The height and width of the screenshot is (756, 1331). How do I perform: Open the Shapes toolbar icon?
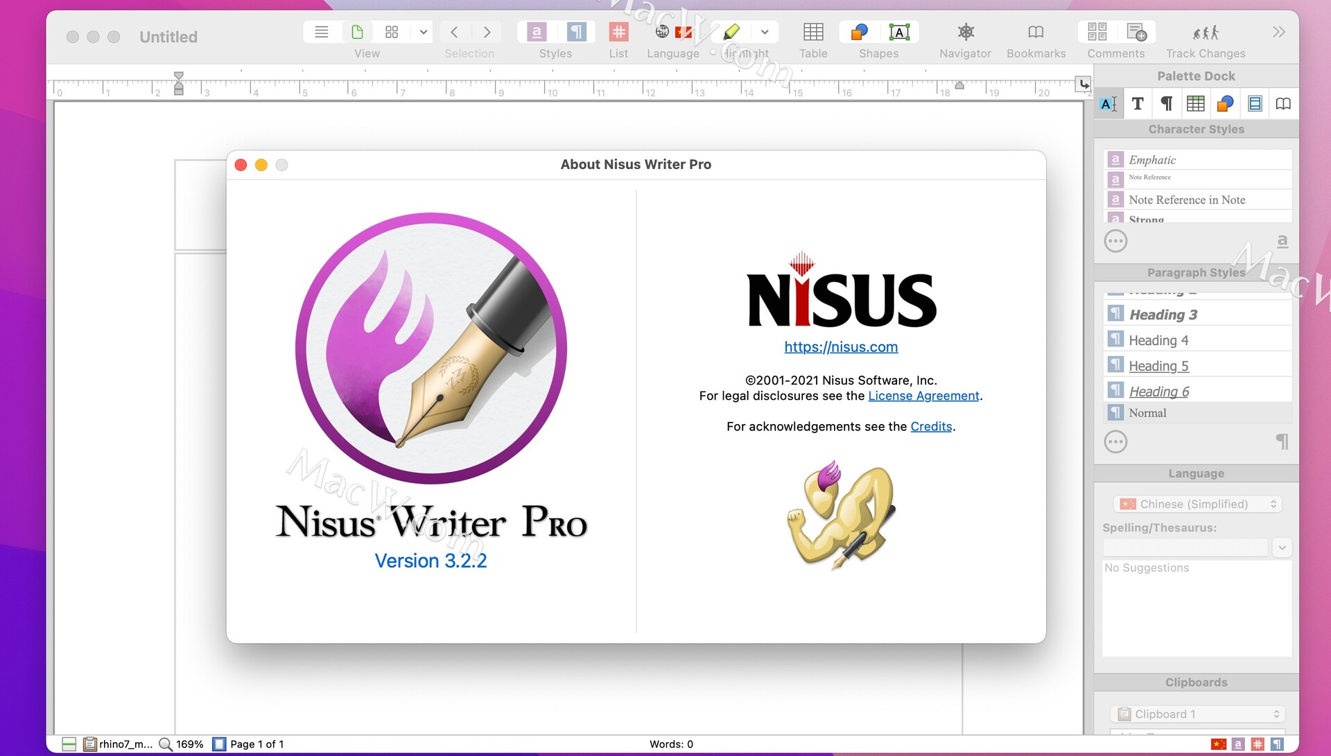pos(860,32)
